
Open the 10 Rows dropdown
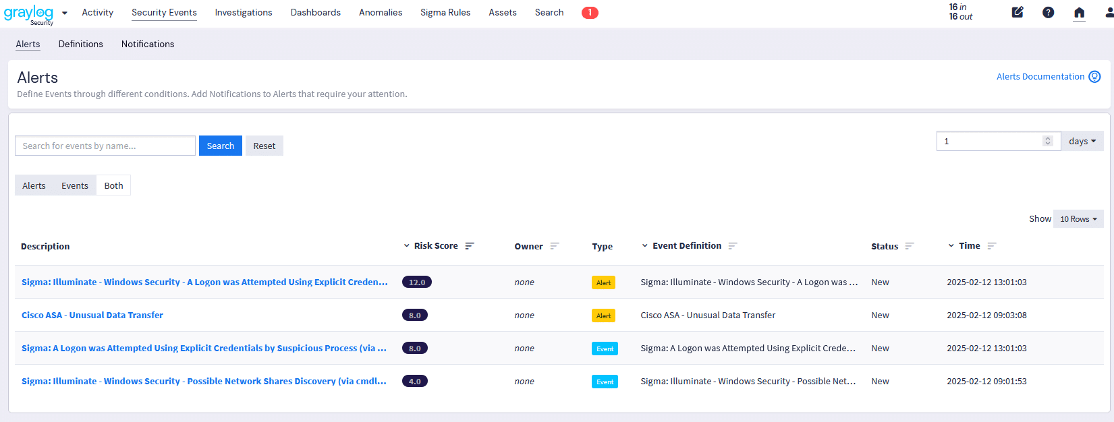(x=1078, y=219)
